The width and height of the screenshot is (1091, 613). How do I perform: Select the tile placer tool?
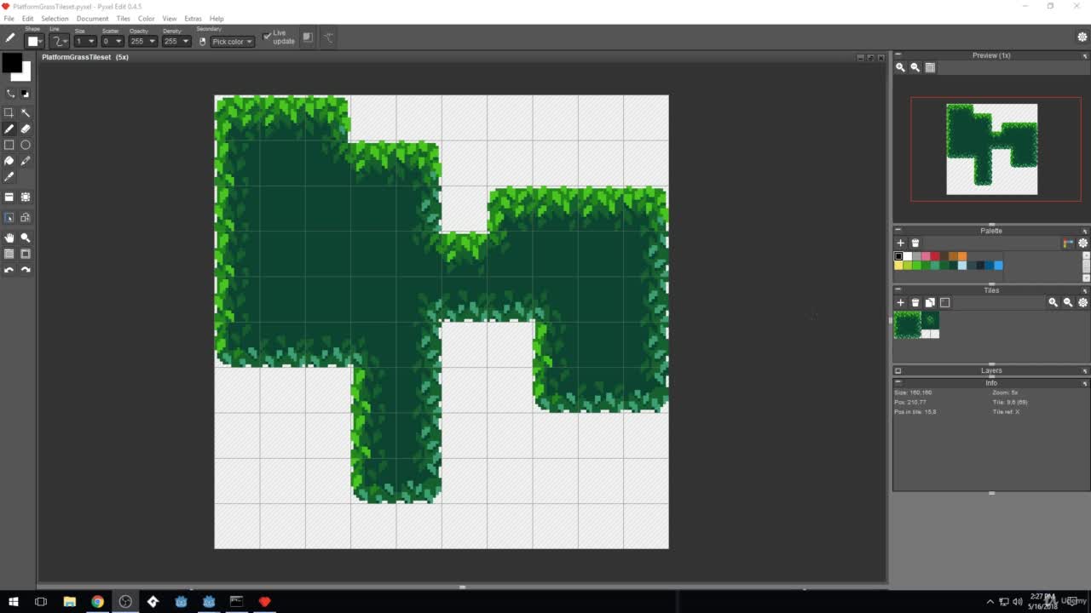[9, 197]
